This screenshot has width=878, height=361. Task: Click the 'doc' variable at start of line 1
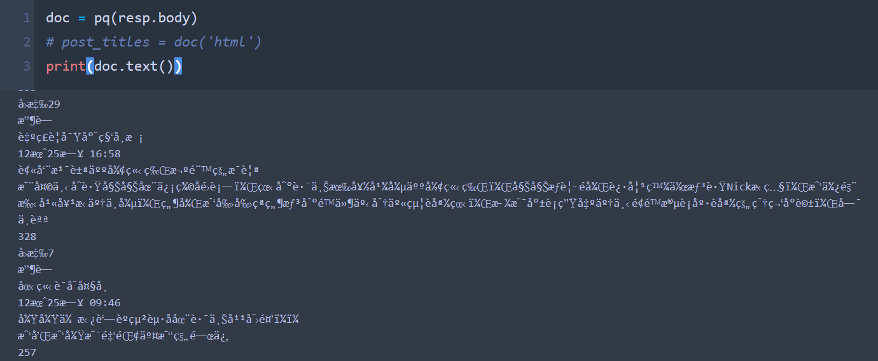58,18
